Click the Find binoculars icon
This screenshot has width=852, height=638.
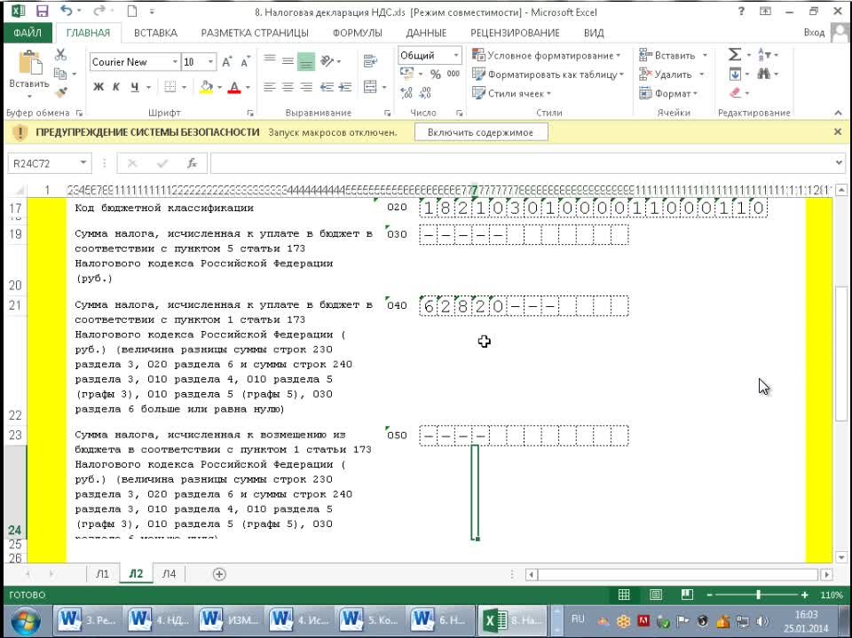(762, 75)
